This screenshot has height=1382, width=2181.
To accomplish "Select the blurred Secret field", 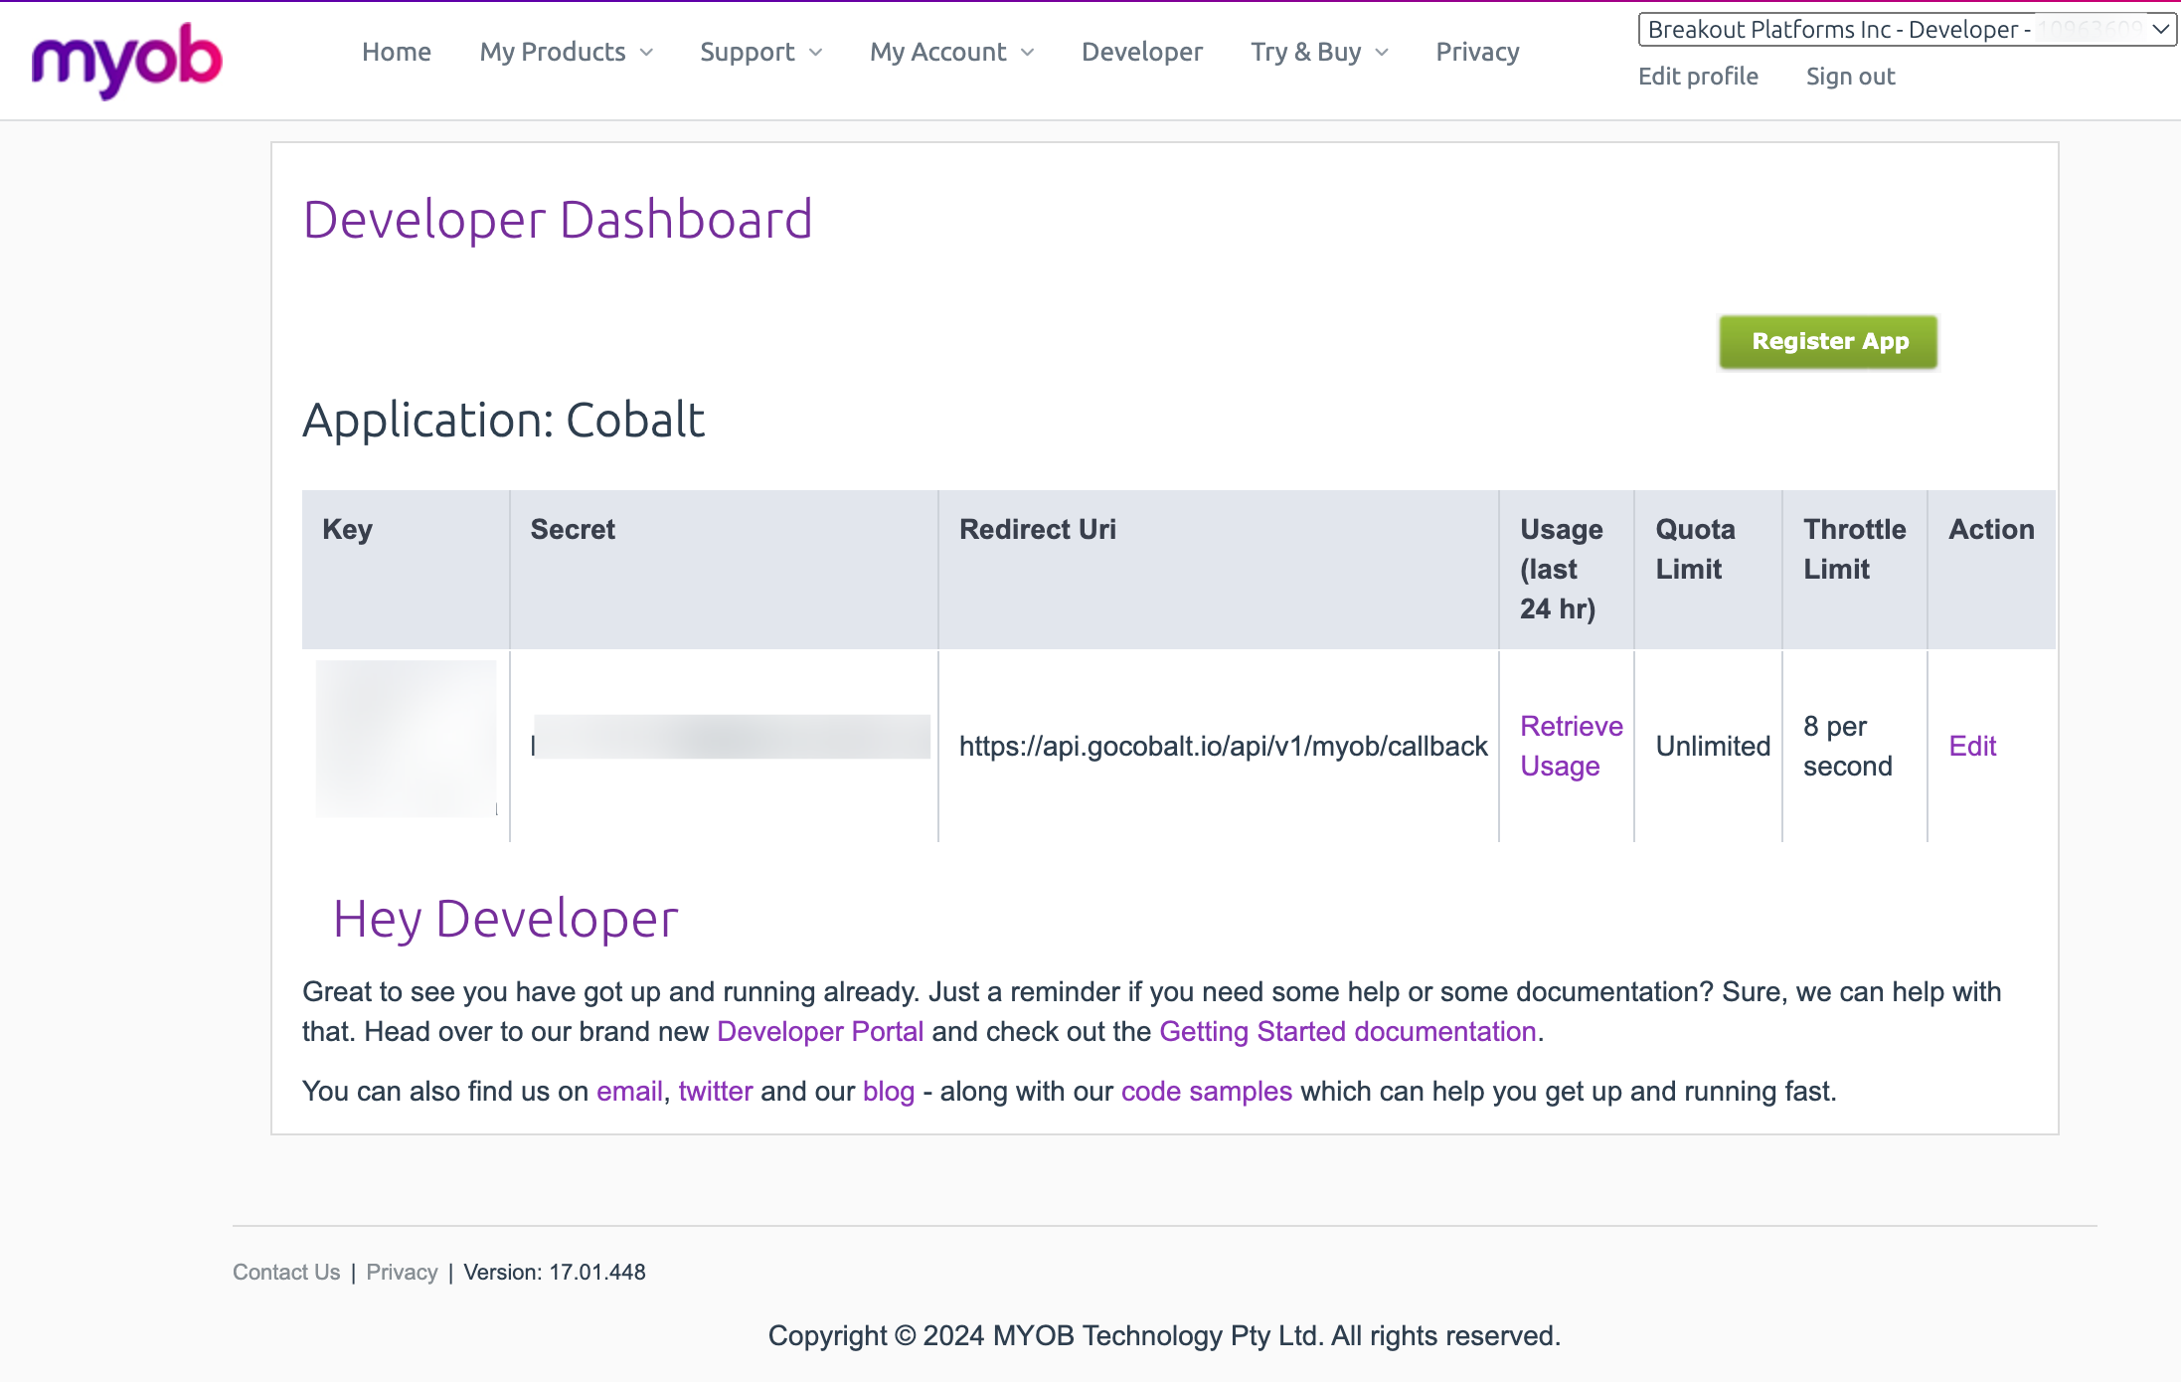I will tap(731, 737).
